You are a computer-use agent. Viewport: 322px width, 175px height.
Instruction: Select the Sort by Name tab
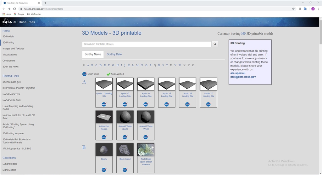pos(93,54)
